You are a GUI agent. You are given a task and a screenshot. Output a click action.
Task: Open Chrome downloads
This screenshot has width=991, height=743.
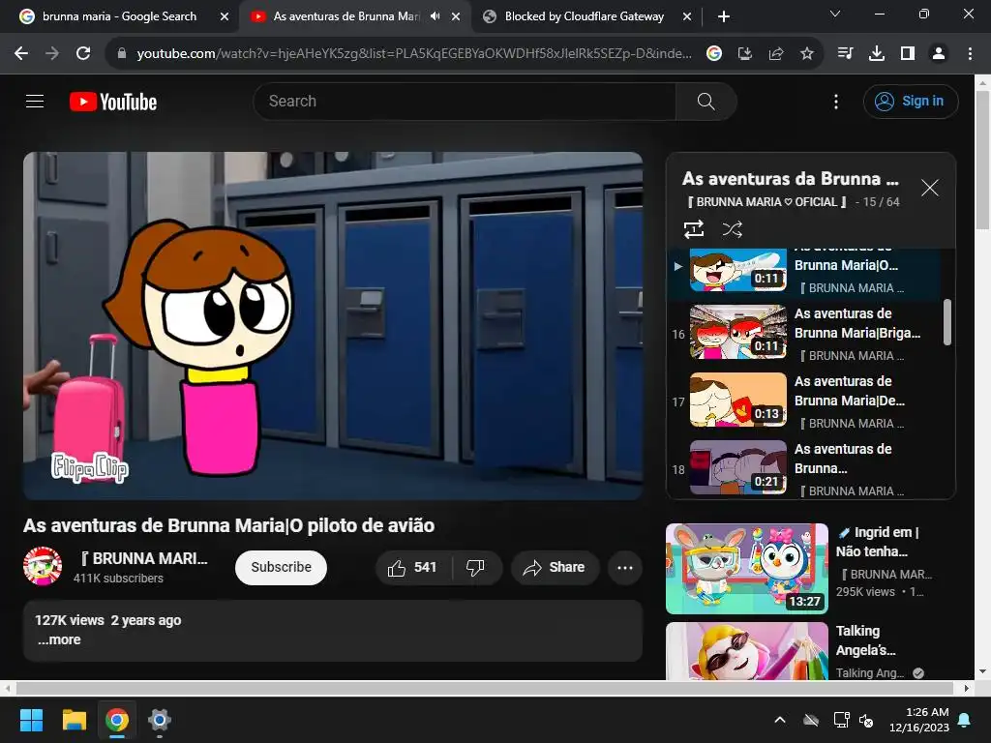877,54
